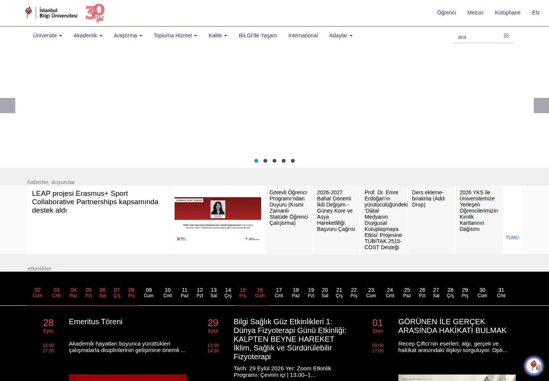Go to the previous carousel slide

pyautogui.click(x=8, y=106)
